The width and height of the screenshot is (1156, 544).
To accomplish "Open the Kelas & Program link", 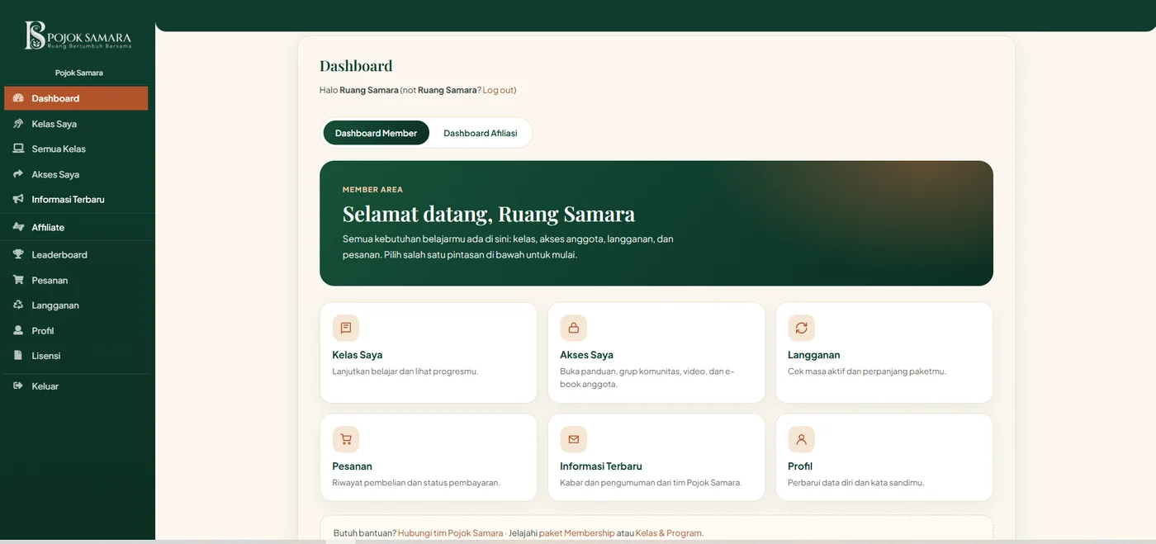I will [x=669, y=533].
